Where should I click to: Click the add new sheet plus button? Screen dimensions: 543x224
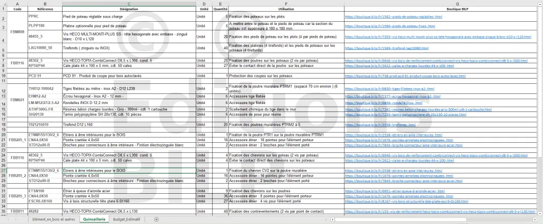point(156,219)
